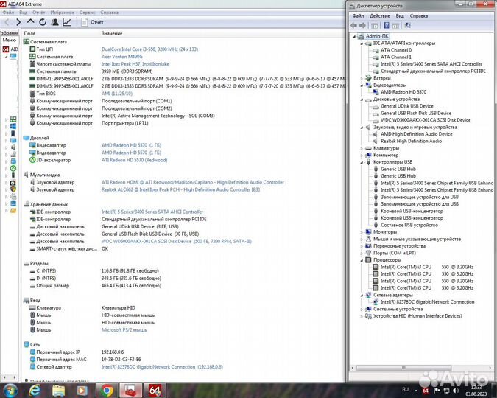Click the Поле column header
This screenshot has width=497, height=398.
(x=29, y=33)
